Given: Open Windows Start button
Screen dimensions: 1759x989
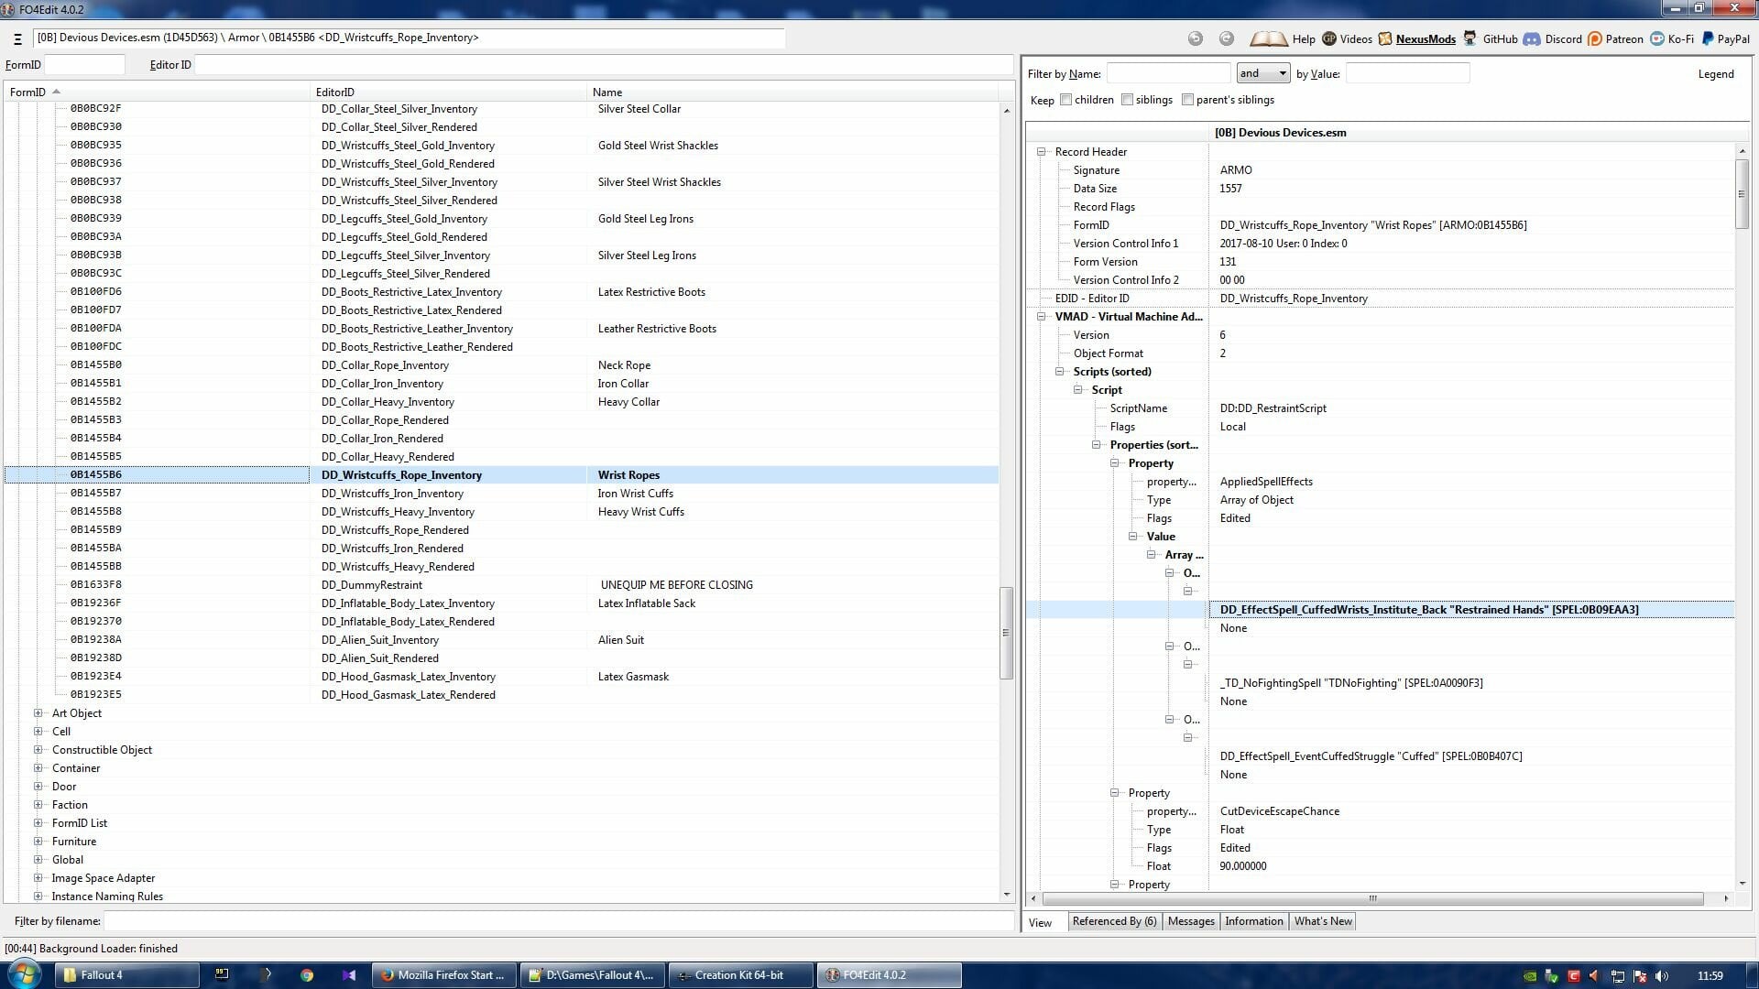Looking at the screenshot, I should coord(24,974).
